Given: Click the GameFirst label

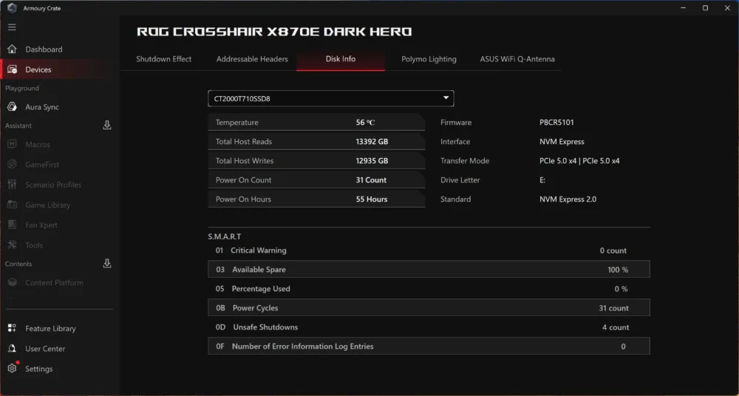Looking at the screenshot, I should point(42,165).
